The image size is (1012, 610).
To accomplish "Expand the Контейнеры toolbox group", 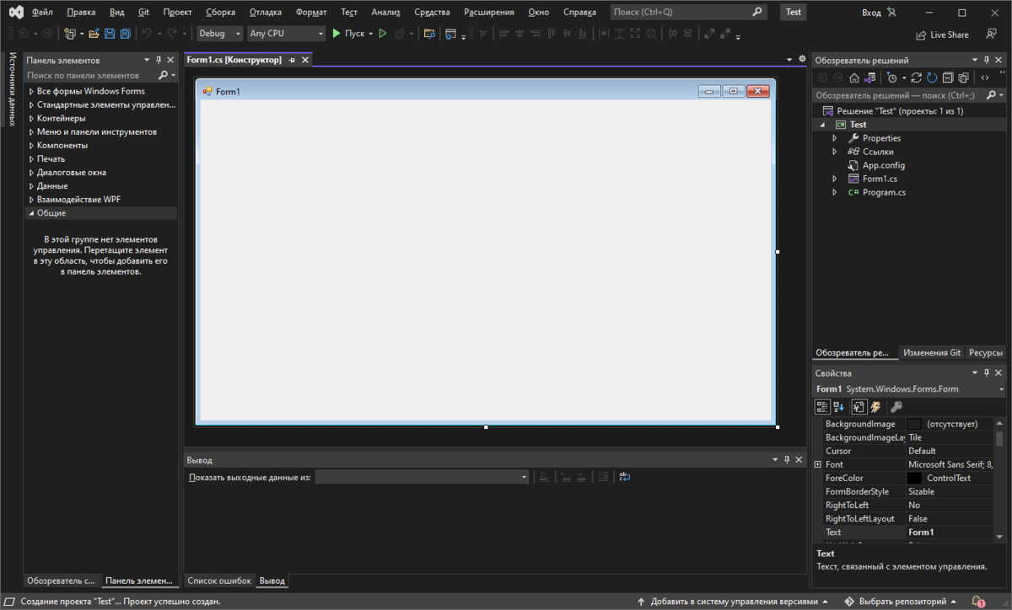I will click(x=32, y=118).
